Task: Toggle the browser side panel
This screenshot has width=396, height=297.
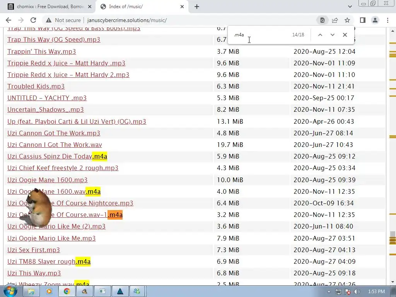Action: 363,20
